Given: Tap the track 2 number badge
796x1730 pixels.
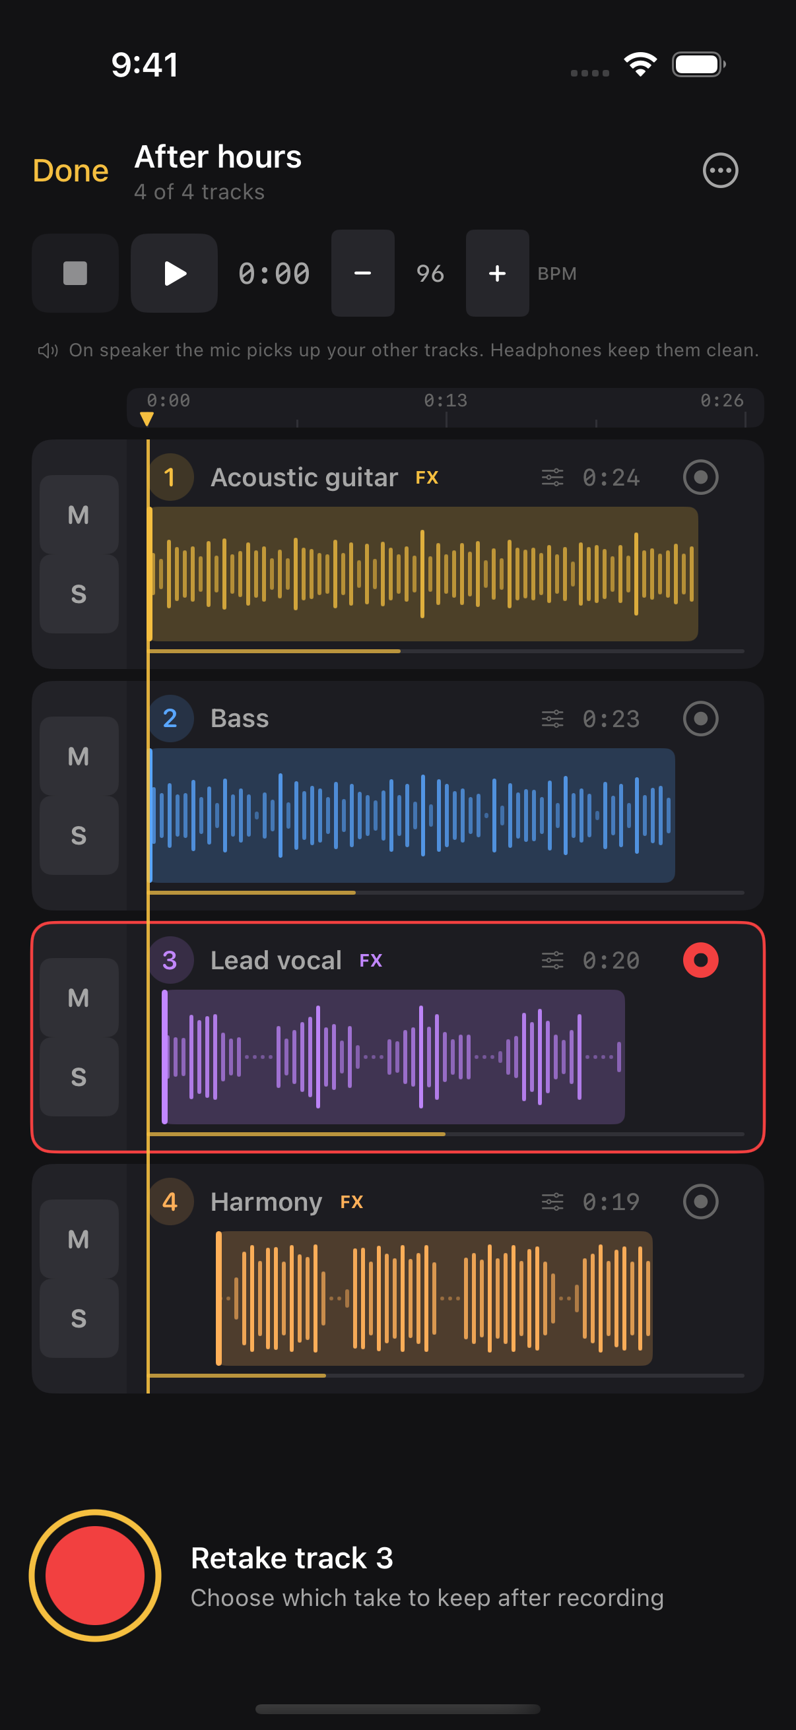Looking at the screenshot, I should 170,719.
